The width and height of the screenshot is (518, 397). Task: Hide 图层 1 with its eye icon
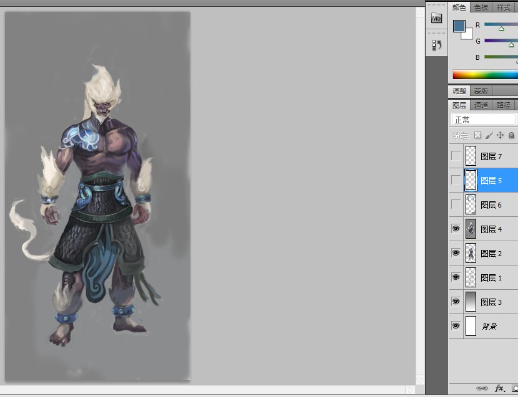click(x=456, y=277)
